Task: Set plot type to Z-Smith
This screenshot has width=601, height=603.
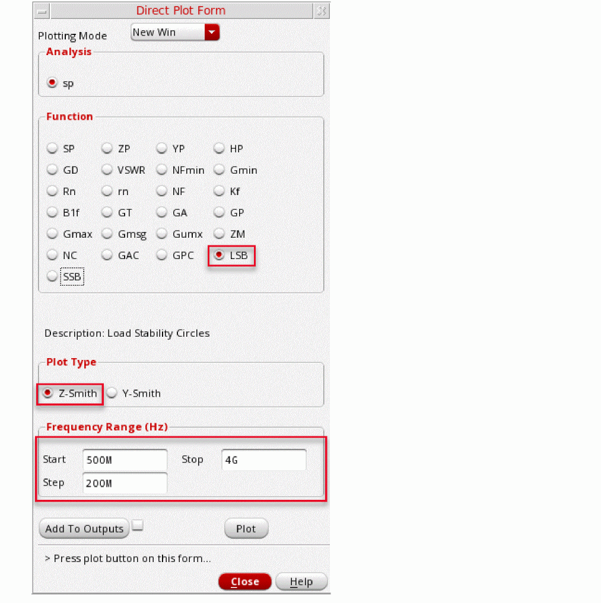Action: (x=47, y=393)
